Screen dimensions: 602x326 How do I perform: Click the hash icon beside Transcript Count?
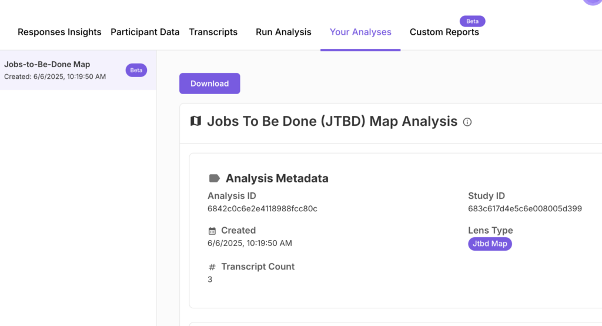pos(212,267)
